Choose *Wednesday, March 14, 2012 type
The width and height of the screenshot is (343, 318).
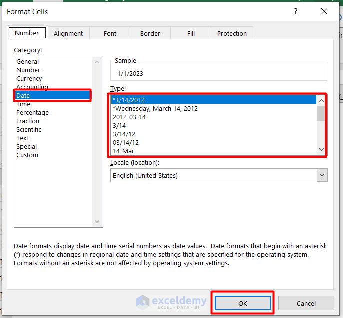(x=214, y=108)
